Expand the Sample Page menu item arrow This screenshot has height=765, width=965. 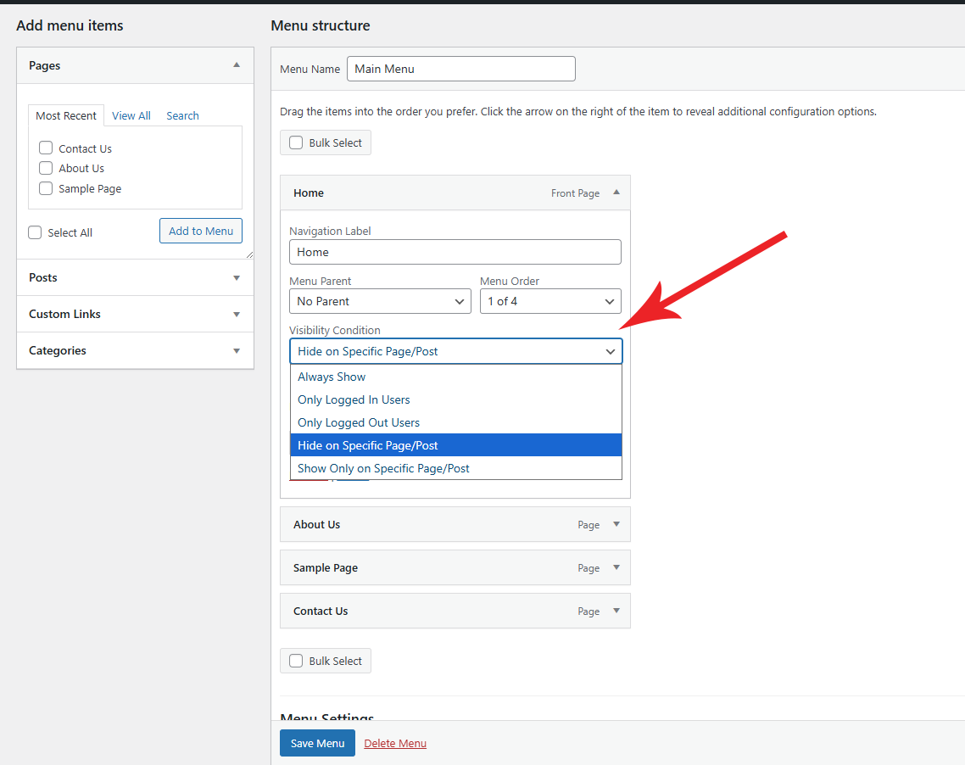(616, 567)
